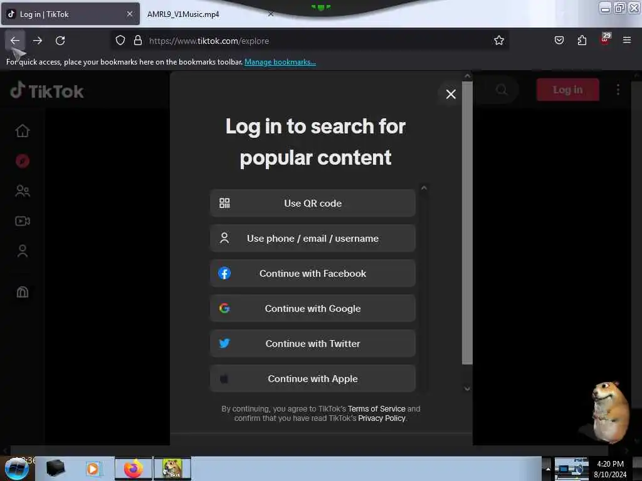The width and height of the screenshot is (642, 481).
Task: Click the TikTok search magnifier icon
Action: point(502,90)
